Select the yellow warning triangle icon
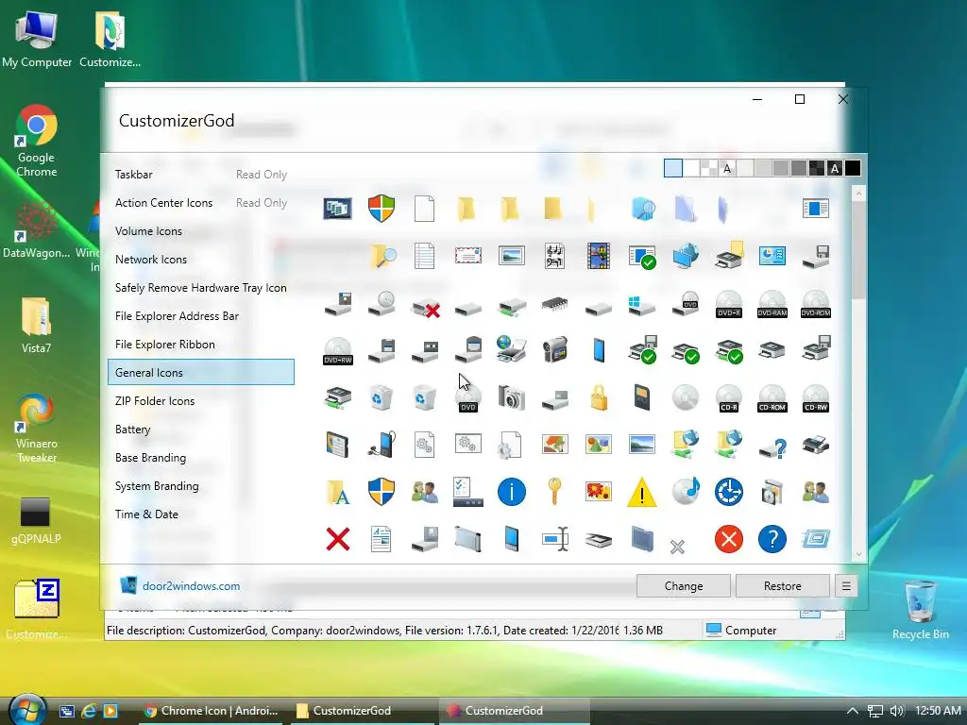The image size is (967, 725). [641, 492]
